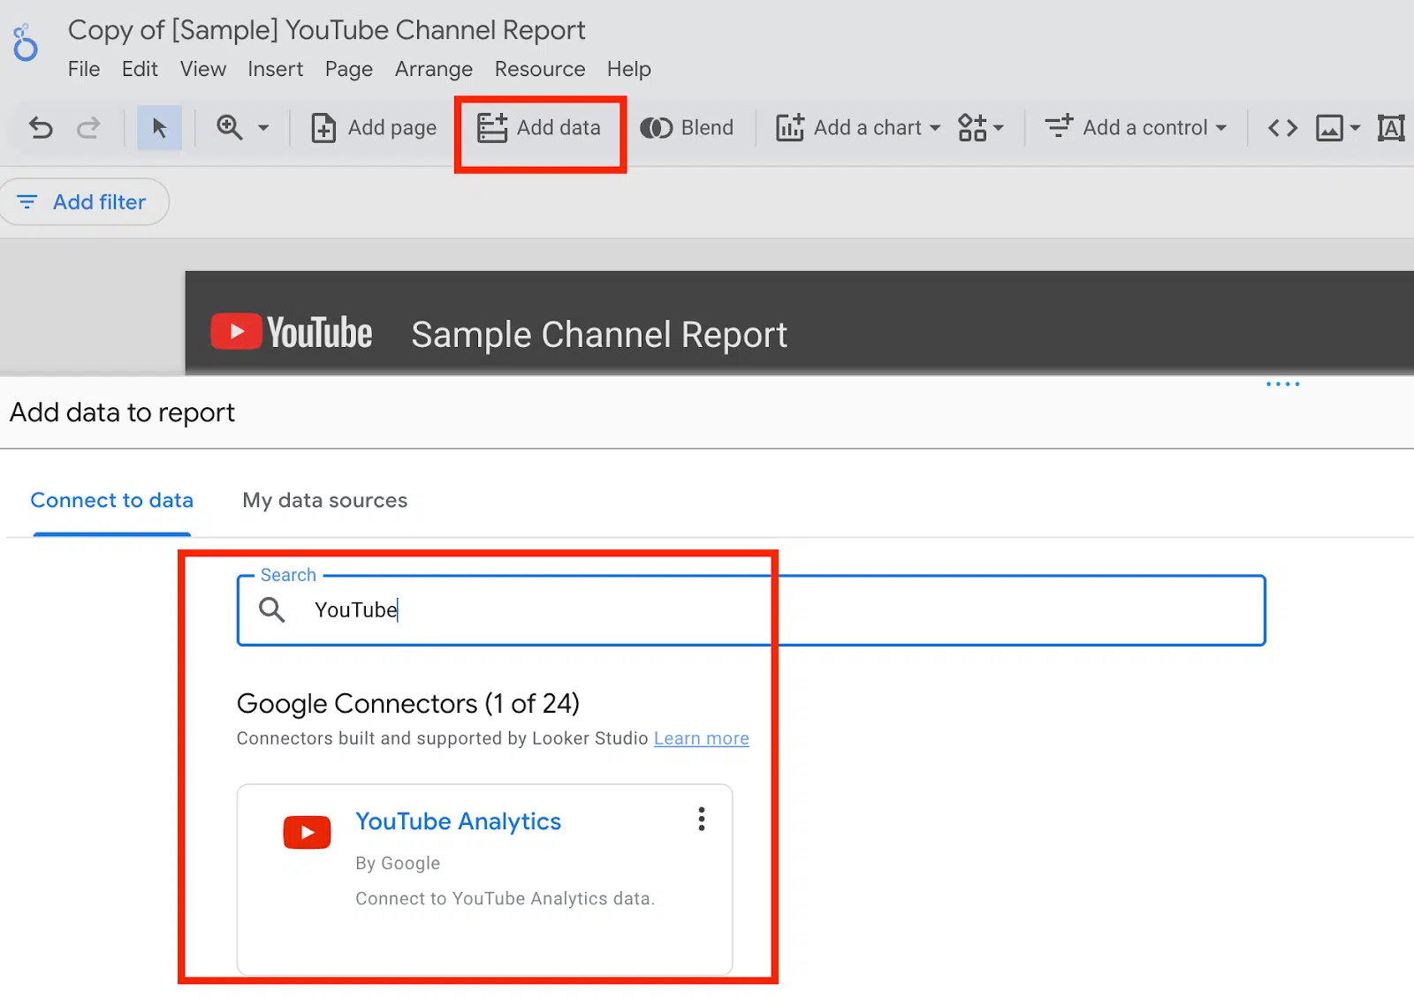The image size is (1414, 998).
Task: Redo the last action
Action: [88, 128]
